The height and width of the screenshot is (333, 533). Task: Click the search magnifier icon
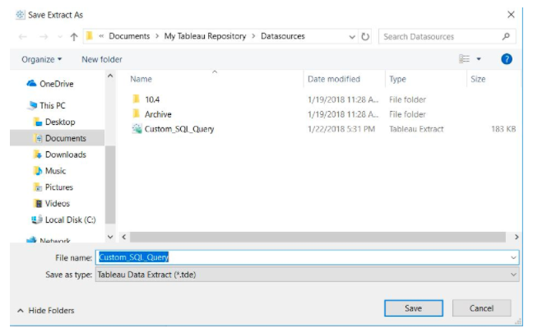[x=506, y=36]
